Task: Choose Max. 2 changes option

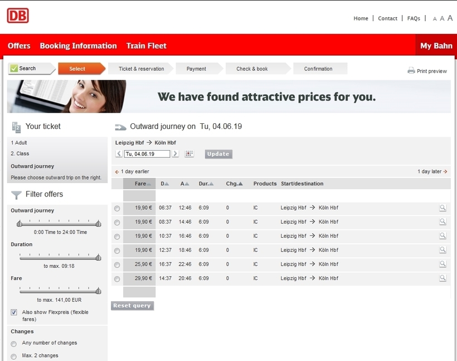Action: point(13,357)
